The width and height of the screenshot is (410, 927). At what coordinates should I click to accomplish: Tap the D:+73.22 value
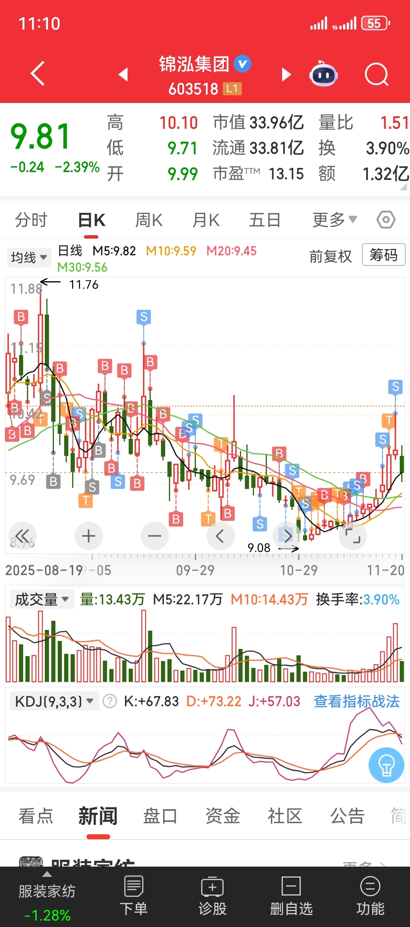[x=214, y=701]
